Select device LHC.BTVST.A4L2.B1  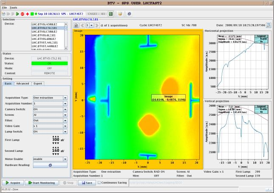pos(48,42)
